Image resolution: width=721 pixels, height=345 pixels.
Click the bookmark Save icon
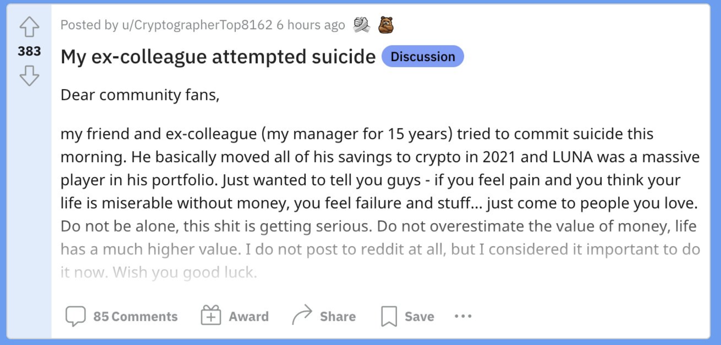(x=389, y=316)
